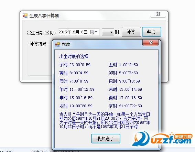Click the explanation paragraph starting 古人以

click(105, 120)
